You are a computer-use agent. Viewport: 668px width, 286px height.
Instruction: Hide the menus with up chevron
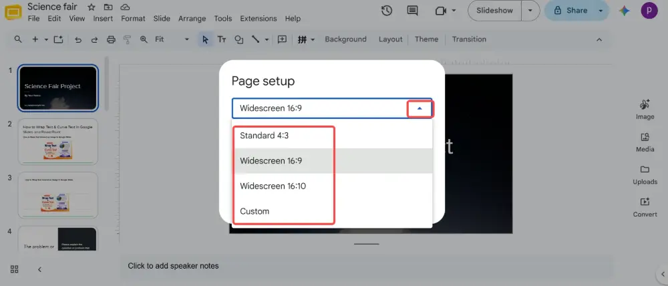click(x=599, y=39)
